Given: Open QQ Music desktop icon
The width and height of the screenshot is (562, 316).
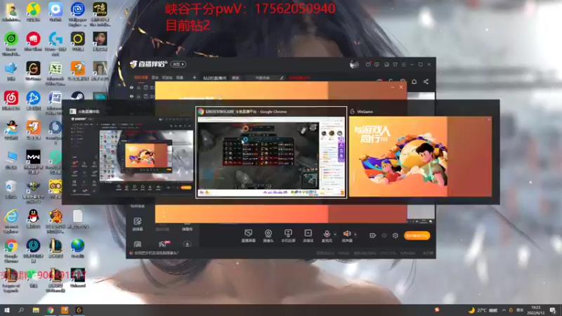Looking at the screenshot, I should pyautogui.click(x=33, y=12).
